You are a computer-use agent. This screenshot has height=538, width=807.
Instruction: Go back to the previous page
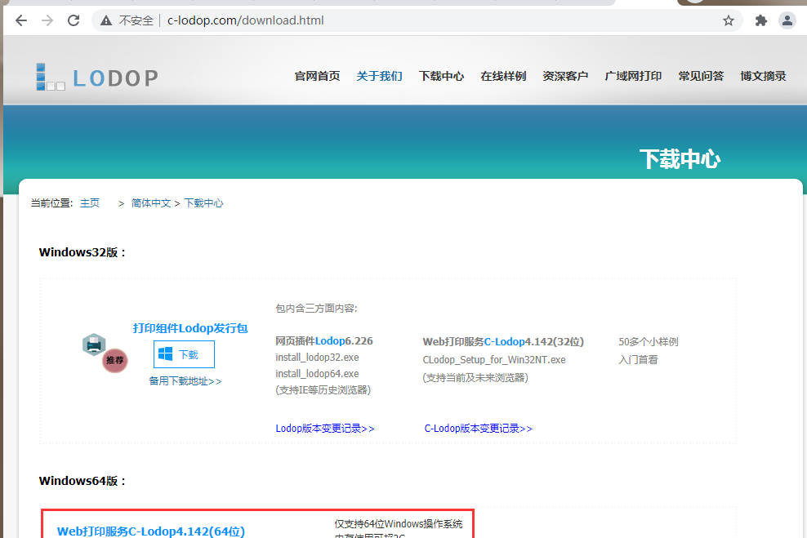(21, 20)
